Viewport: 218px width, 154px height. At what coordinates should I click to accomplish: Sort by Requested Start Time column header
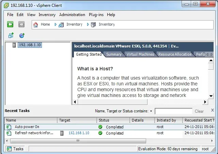click(199, 120)
